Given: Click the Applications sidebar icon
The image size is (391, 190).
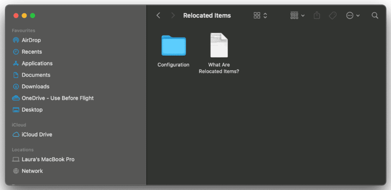Looking at the screenshot, I should click(x=16, y=63).
